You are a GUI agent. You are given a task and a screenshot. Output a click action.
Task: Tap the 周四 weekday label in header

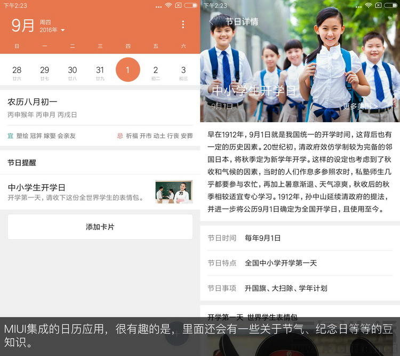pyautogui.click(x=45, y=22)
